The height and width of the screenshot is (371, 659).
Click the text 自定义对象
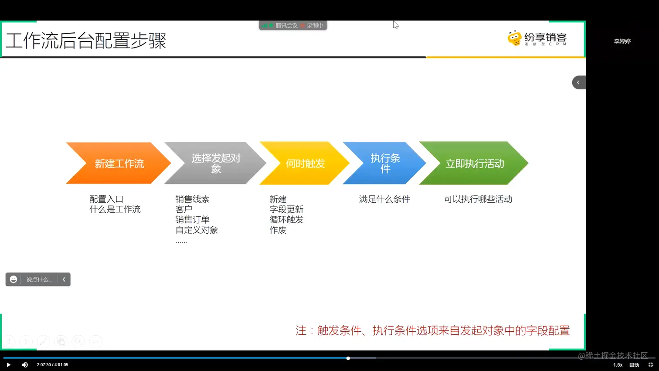click(x=197, y=230)
